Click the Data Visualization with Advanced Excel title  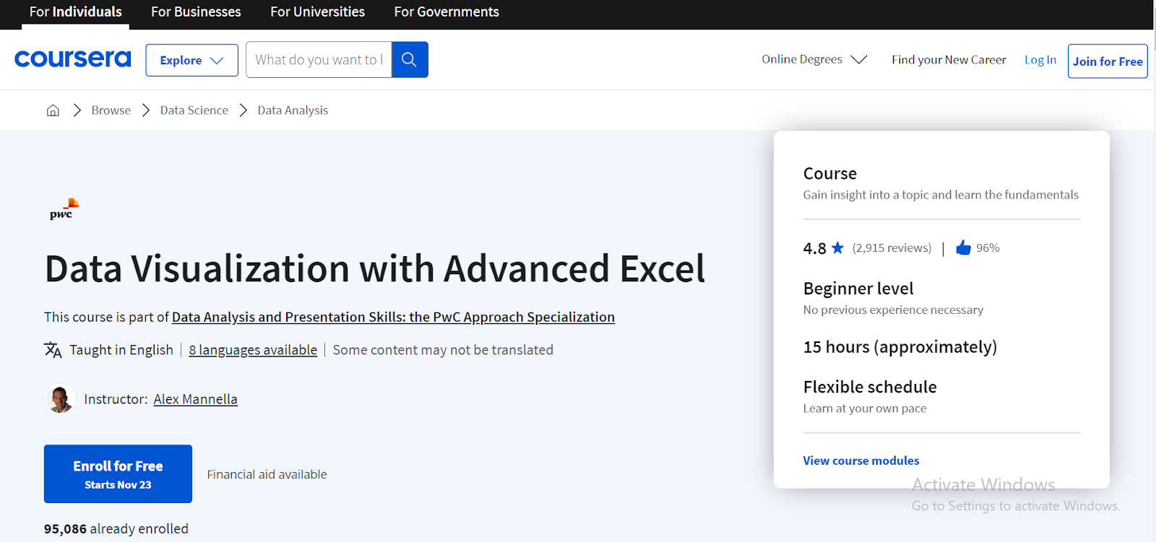point(374,268)
